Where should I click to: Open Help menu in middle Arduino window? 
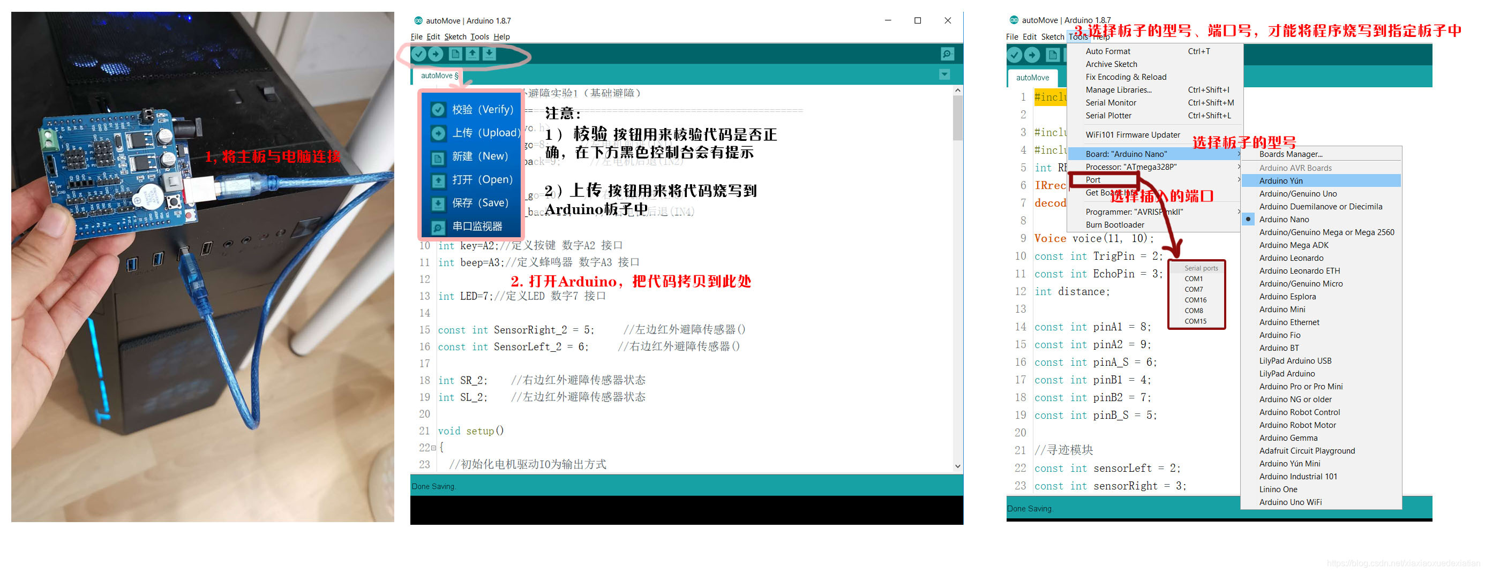coord(501,37)
